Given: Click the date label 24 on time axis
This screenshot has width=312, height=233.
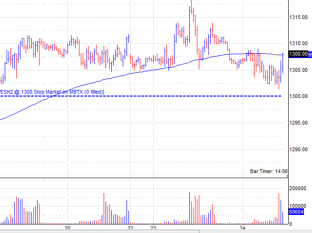Looking at the screenshot, I should click(243, 228).
